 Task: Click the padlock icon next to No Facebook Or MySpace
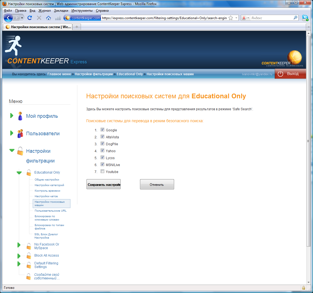click(29, 246)
